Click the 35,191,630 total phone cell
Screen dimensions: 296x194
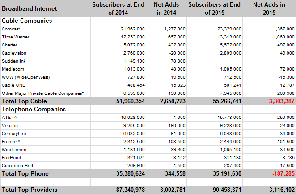[x=227, y=174]
